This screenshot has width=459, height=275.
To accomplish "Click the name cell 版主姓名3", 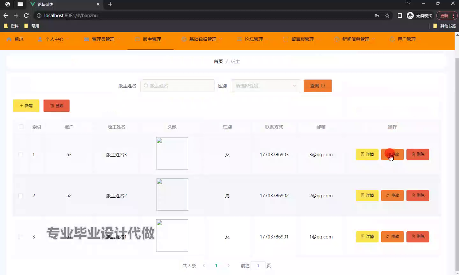I will point(116,154).
